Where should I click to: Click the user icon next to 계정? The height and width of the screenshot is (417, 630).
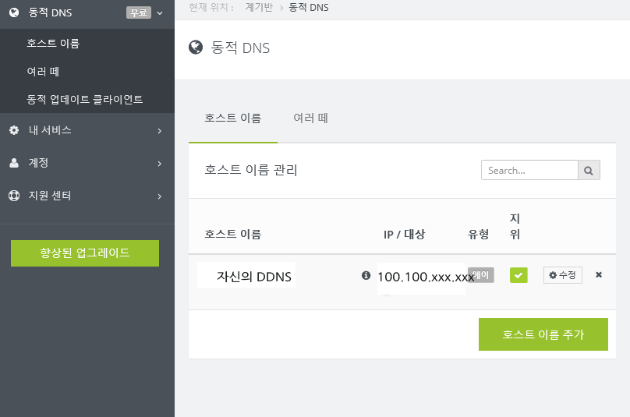coord(14,163)
